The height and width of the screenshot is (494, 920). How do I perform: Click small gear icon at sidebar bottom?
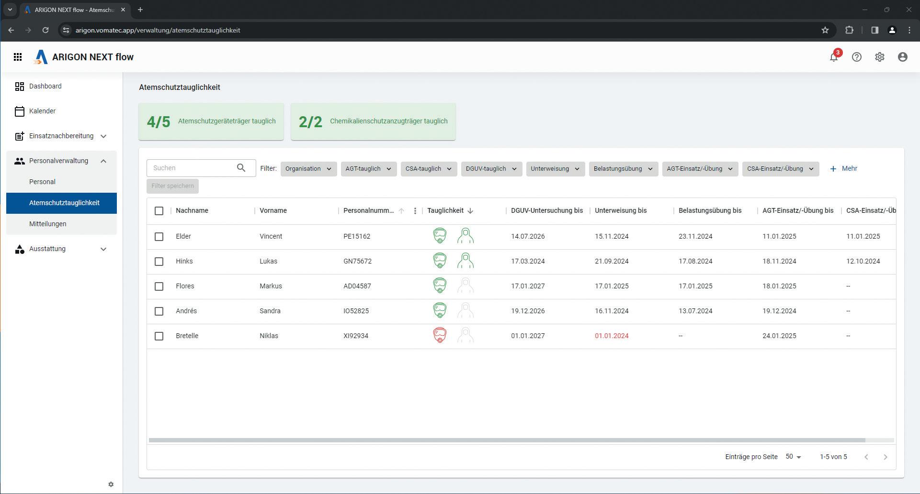pos(111,484)
